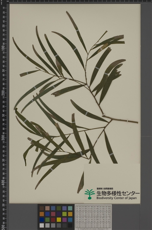The width and height of the screenshot is (152, 230).
Task: Click the green palm tree logo icon
Action: click(x=89, y=194)
